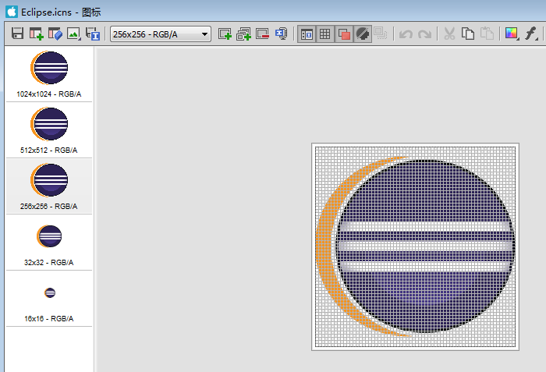Click the Paste clipboard icon
The height and width of the screenshot is (372, 546).
(x=487, y=34)
